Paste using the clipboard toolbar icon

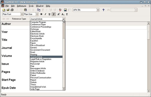click(25, 10)
